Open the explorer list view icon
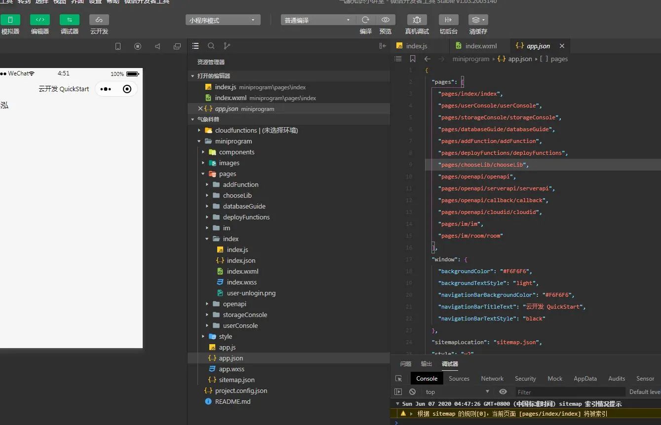The width and height of the screenshot is (661, 425). pos(195,46)
